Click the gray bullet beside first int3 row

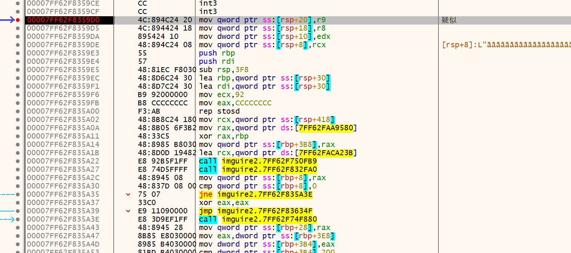(18, 3)
